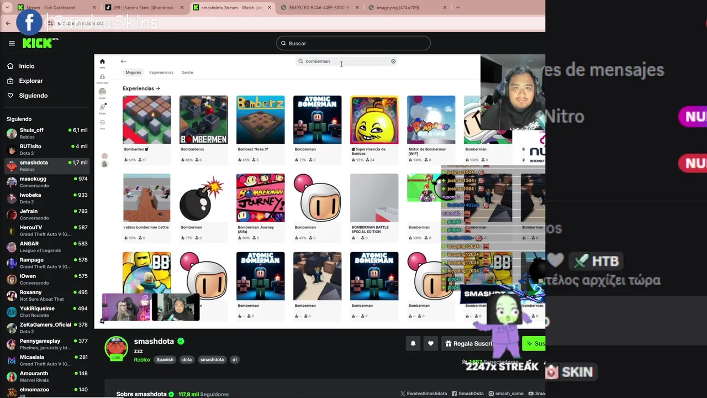Open Amouranth channel in sidebar

click(x=47, y=376)
